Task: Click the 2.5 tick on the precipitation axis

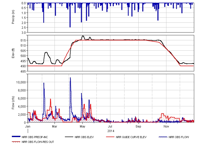Action: [x=23, y=27]
